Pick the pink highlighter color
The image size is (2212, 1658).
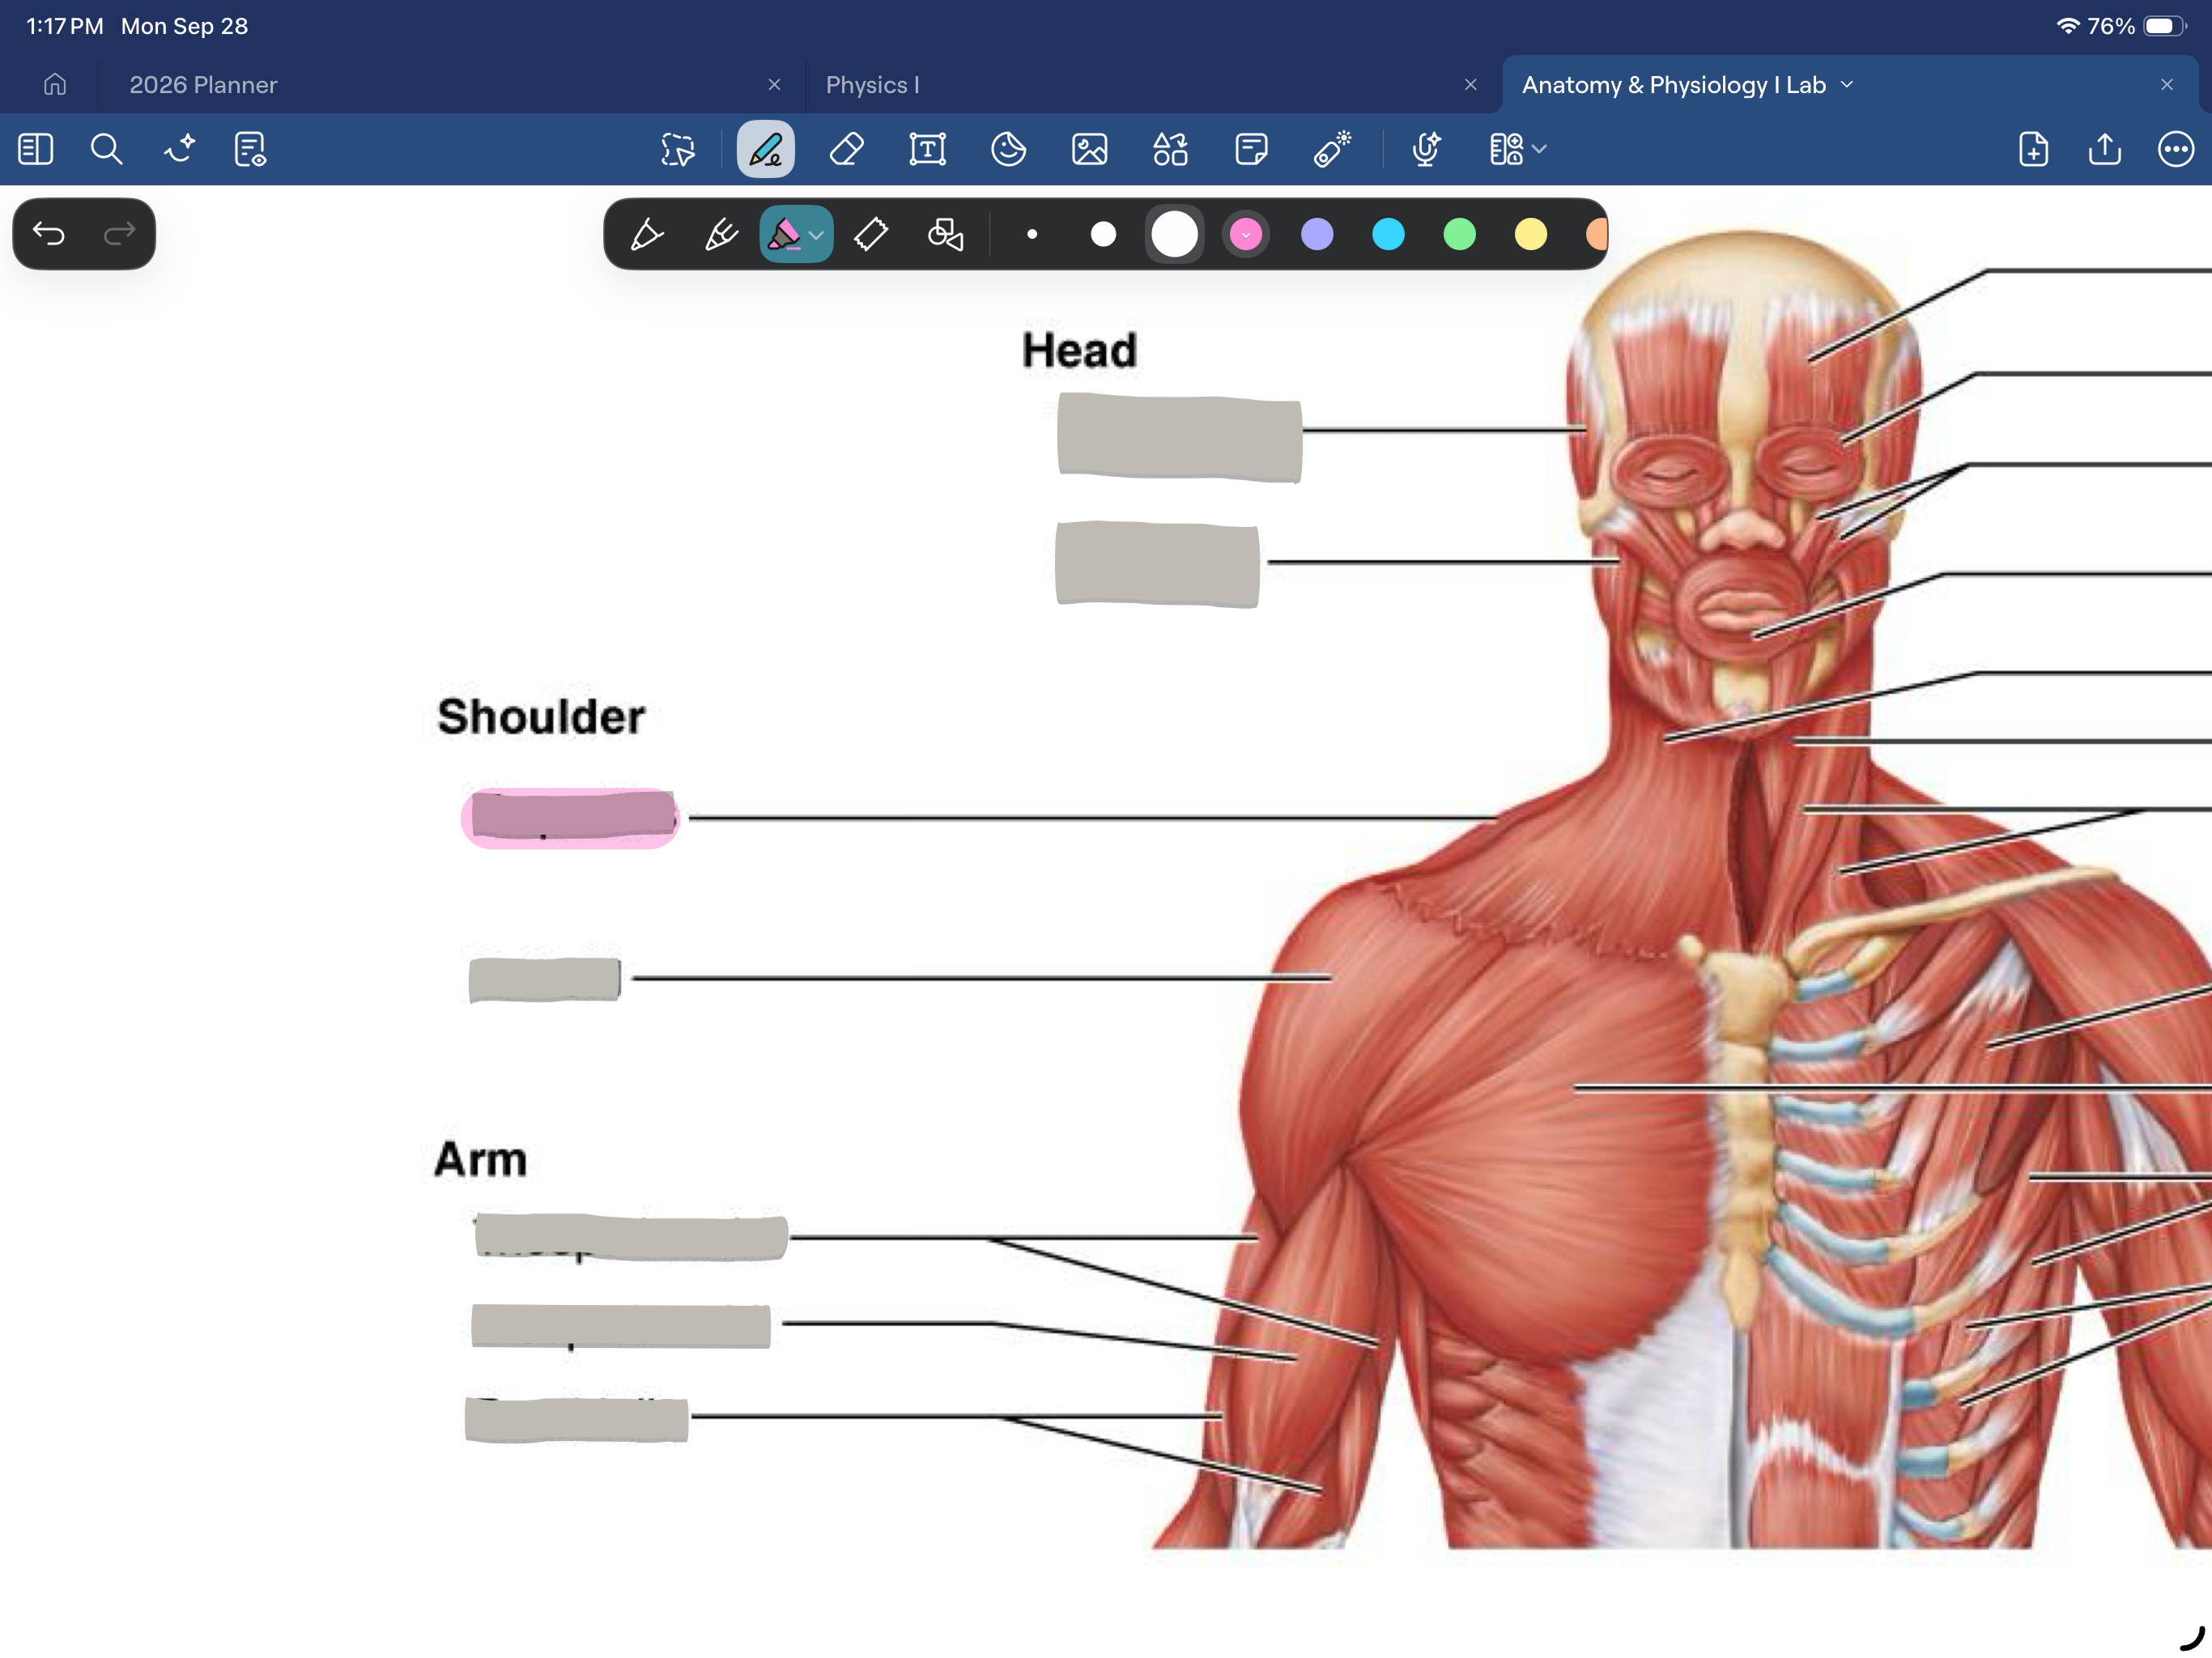pos(1246,234)
